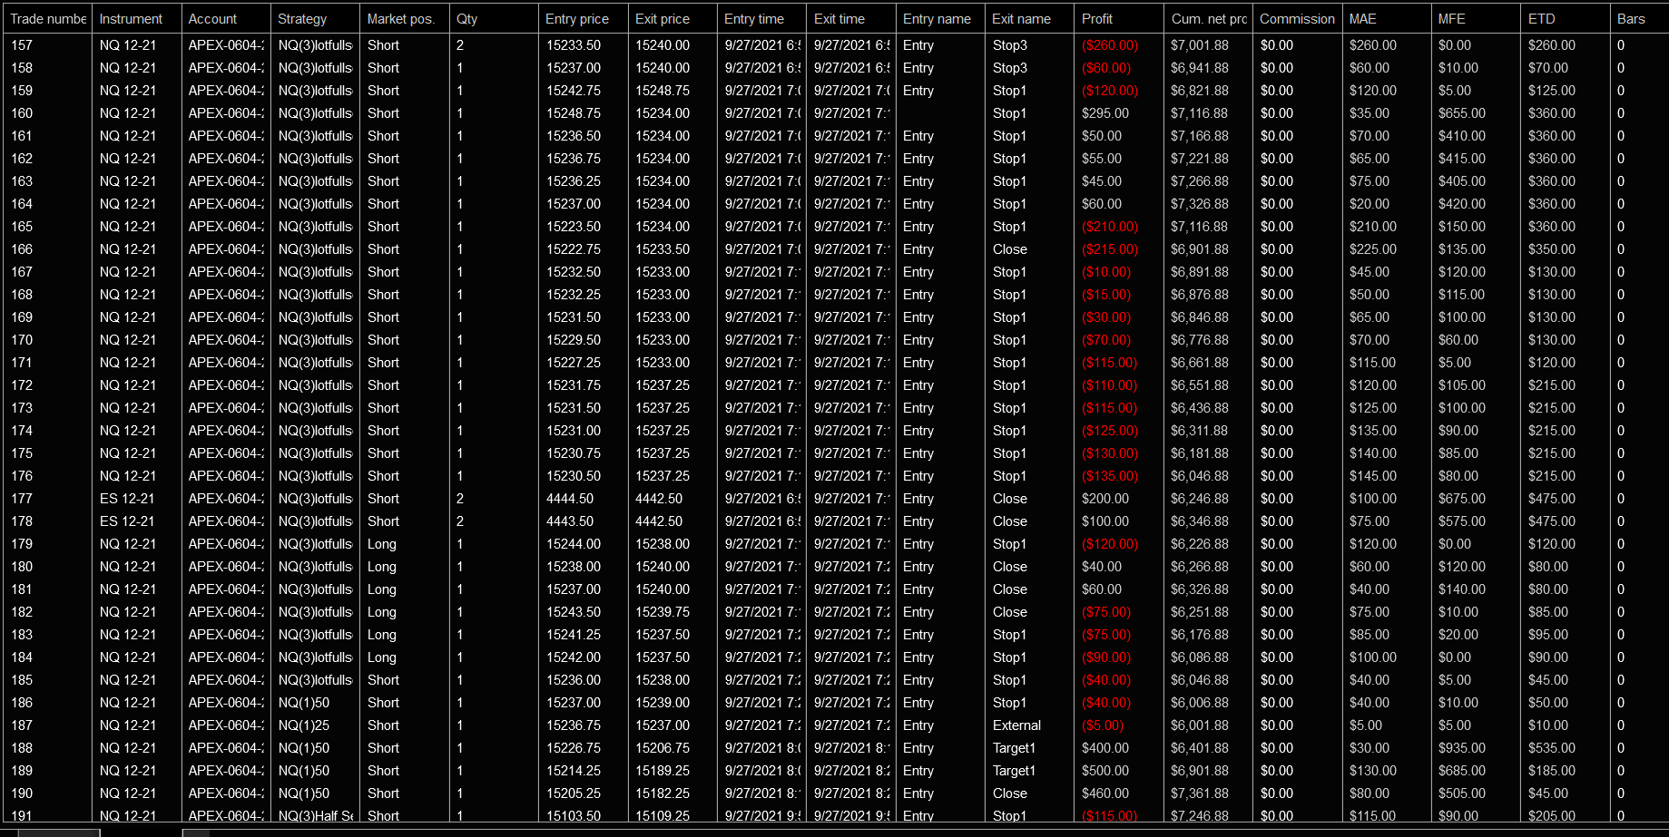The width and height of the screenshot is (1669, 837).
Task: Click exit price 4442.50 in trade 178
Action: pos(659,521)
